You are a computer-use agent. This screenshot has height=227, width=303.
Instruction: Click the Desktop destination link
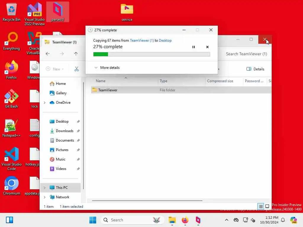coord(165,40)
